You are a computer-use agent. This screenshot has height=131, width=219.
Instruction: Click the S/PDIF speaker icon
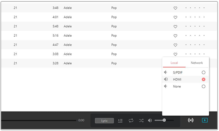[x=165, y=72]
